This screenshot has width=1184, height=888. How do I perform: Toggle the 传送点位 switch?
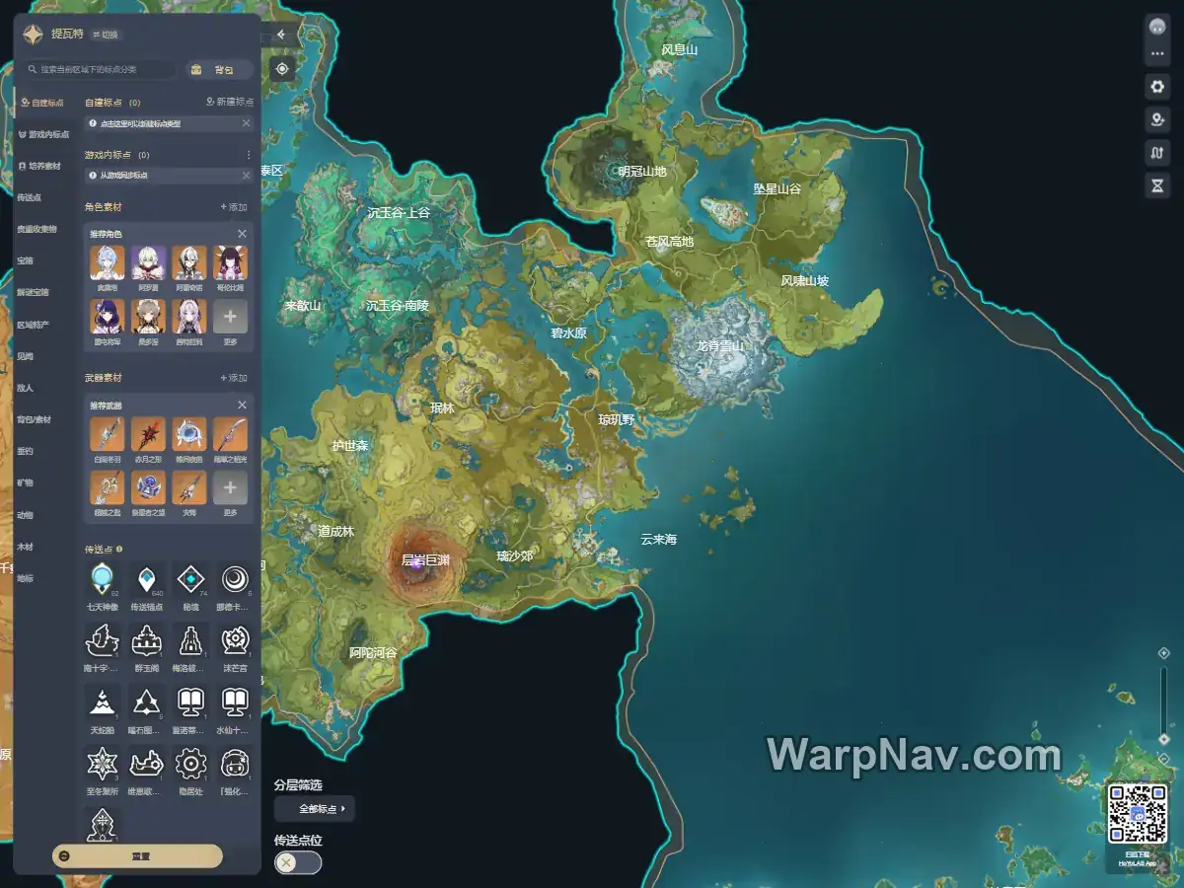click(x=298, y=862)
